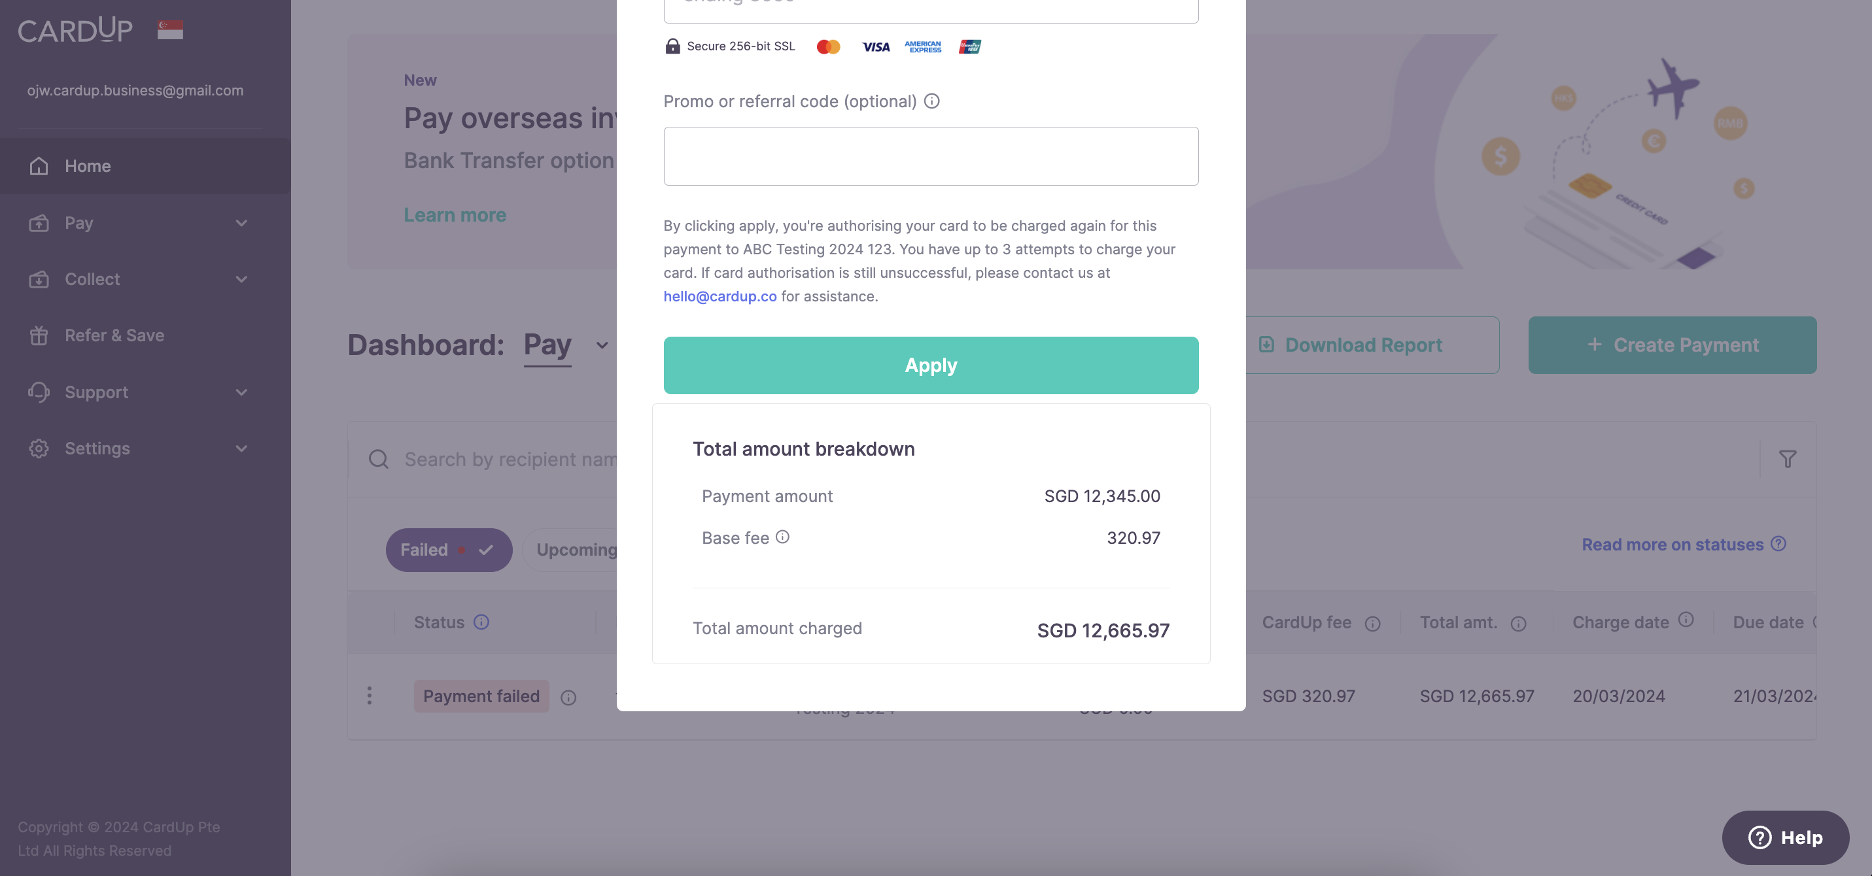Click the Payment failed info icon
1872x876 pixels.
click(568, 698)
